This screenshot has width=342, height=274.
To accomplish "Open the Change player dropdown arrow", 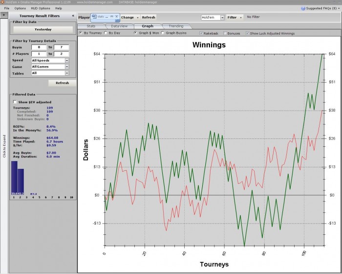I will [138, 18].
